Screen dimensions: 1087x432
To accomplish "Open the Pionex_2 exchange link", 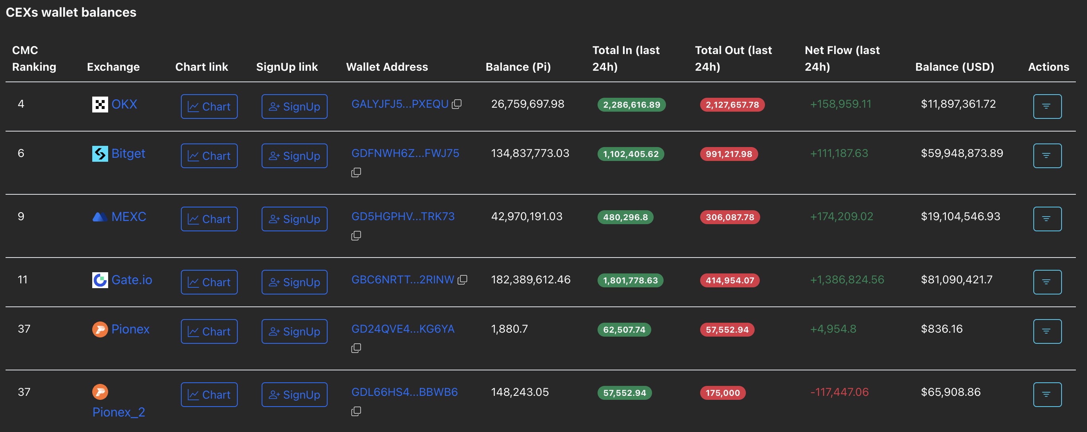I will (118, 412).
